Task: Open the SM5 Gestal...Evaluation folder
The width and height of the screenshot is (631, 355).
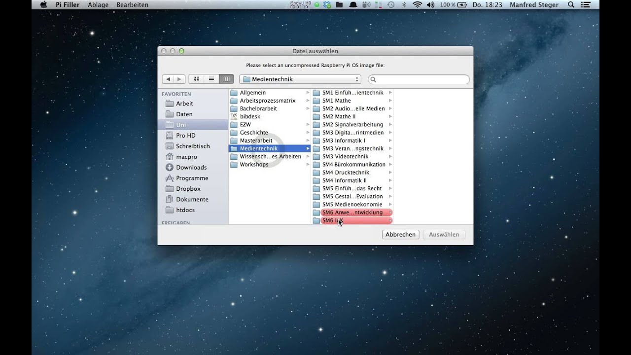Action: tap(352, 196)
